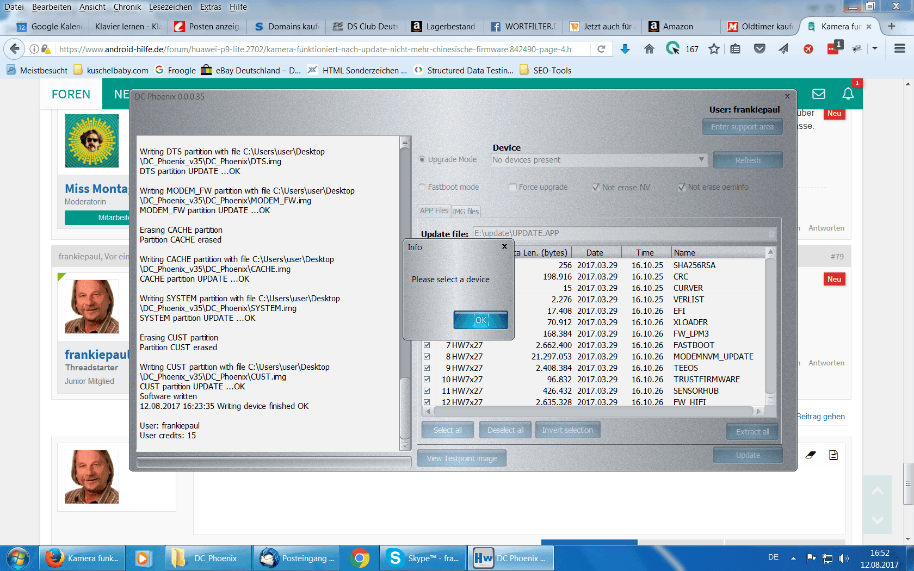Open the Datei menu
Image resolution: width=914 pixels, height=571 pixels.
[14, 7]
